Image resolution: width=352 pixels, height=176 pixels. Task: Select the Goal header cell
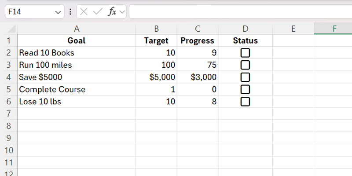(x=77, y=41)
